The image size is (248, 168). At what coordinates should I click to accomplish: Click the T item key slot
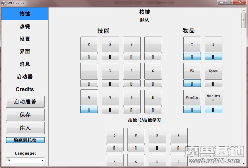click(x=192, y=45)
